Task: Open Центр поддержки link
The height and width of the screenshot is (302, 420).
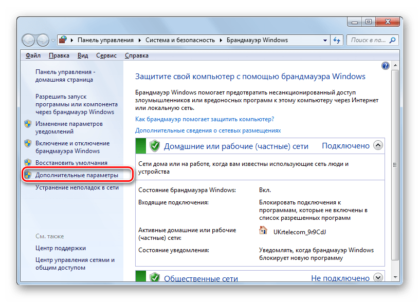Action: click(x=61, y=248)
